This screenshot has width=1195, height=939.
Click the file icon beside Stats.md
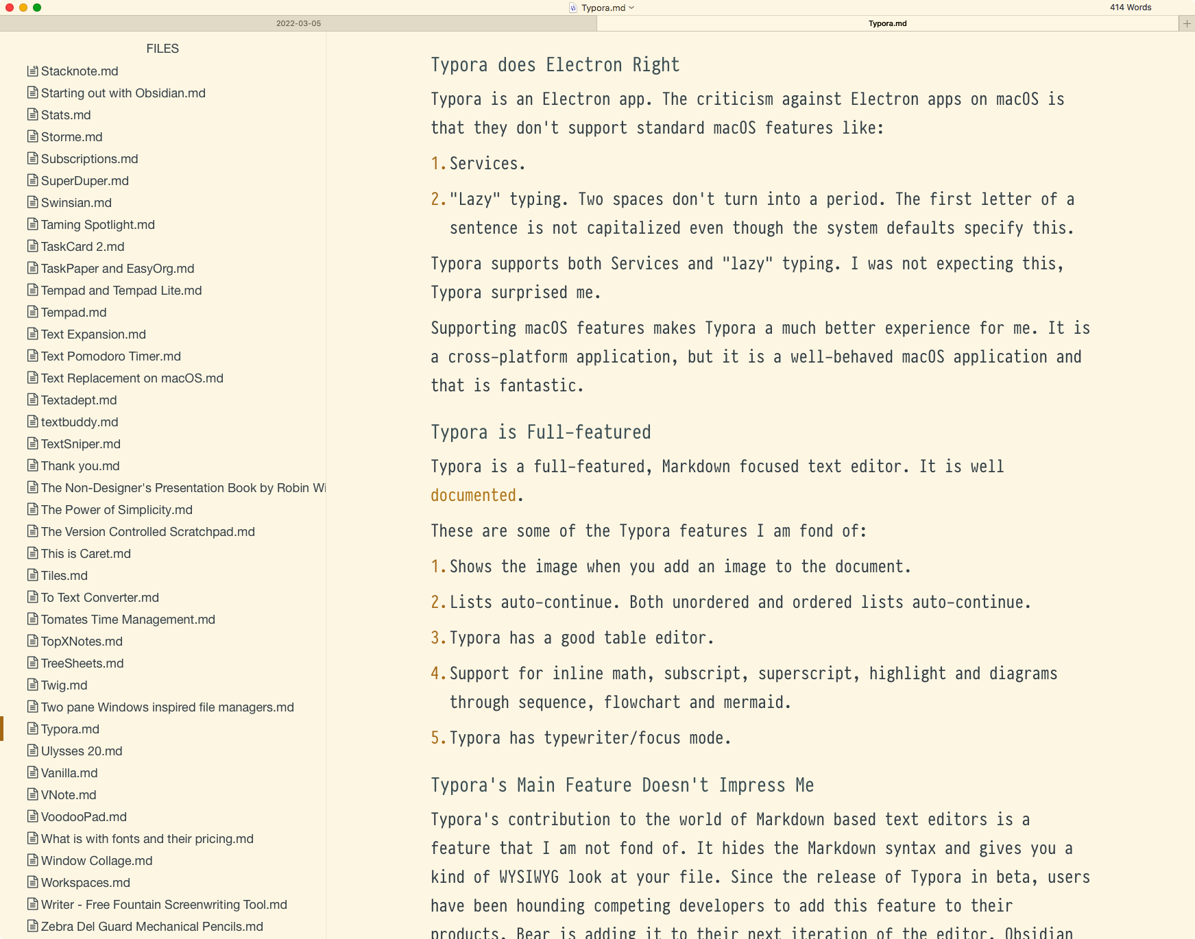[x=32, y=114]
